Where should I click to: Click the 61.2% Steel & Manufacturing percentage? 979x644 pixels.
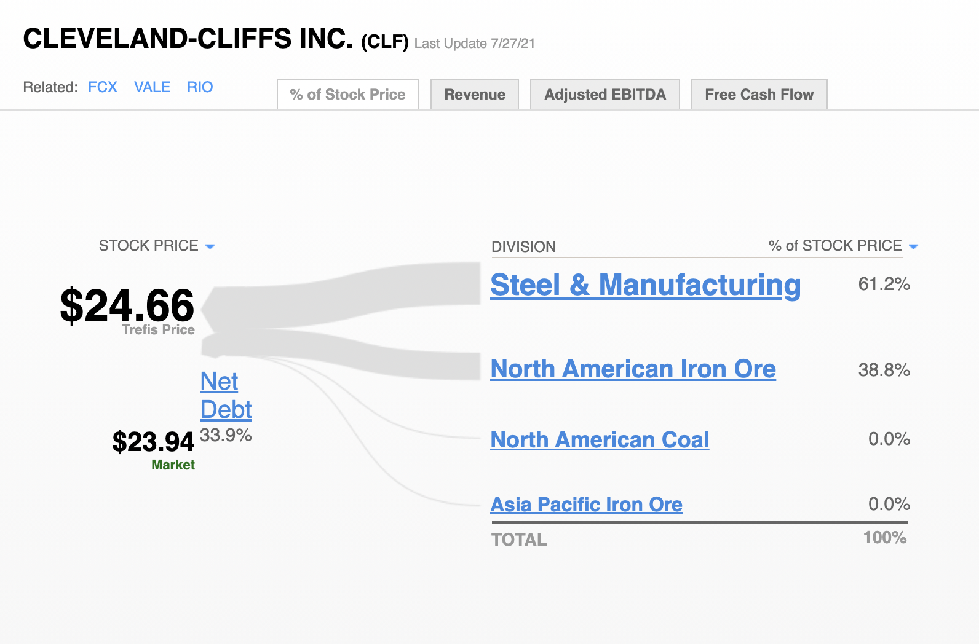click(x=884, y=284)
